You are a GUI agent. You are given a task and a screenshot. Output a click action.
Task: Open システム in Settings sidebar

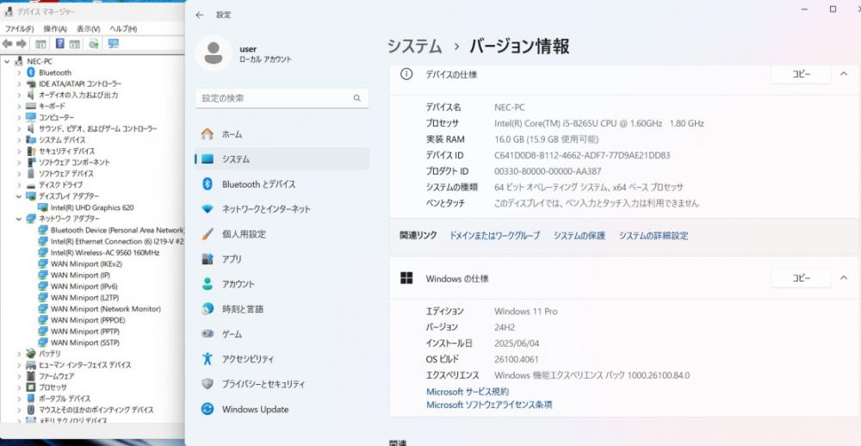click(282, 158)
